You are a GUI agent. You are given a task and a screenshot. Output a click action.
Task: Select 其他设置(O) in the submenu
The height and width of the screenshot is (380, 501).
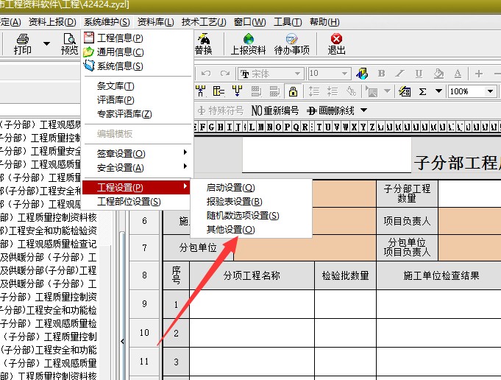231,230
